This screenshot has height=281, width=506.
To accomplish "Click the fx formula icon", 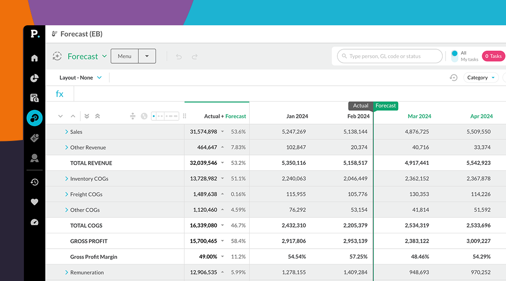I will [60, 94].
